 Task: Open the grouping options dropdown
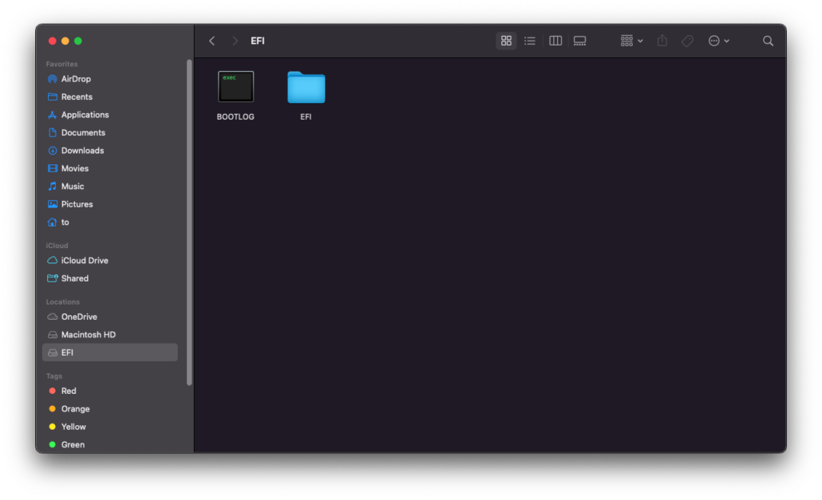[x=630, y=41]
